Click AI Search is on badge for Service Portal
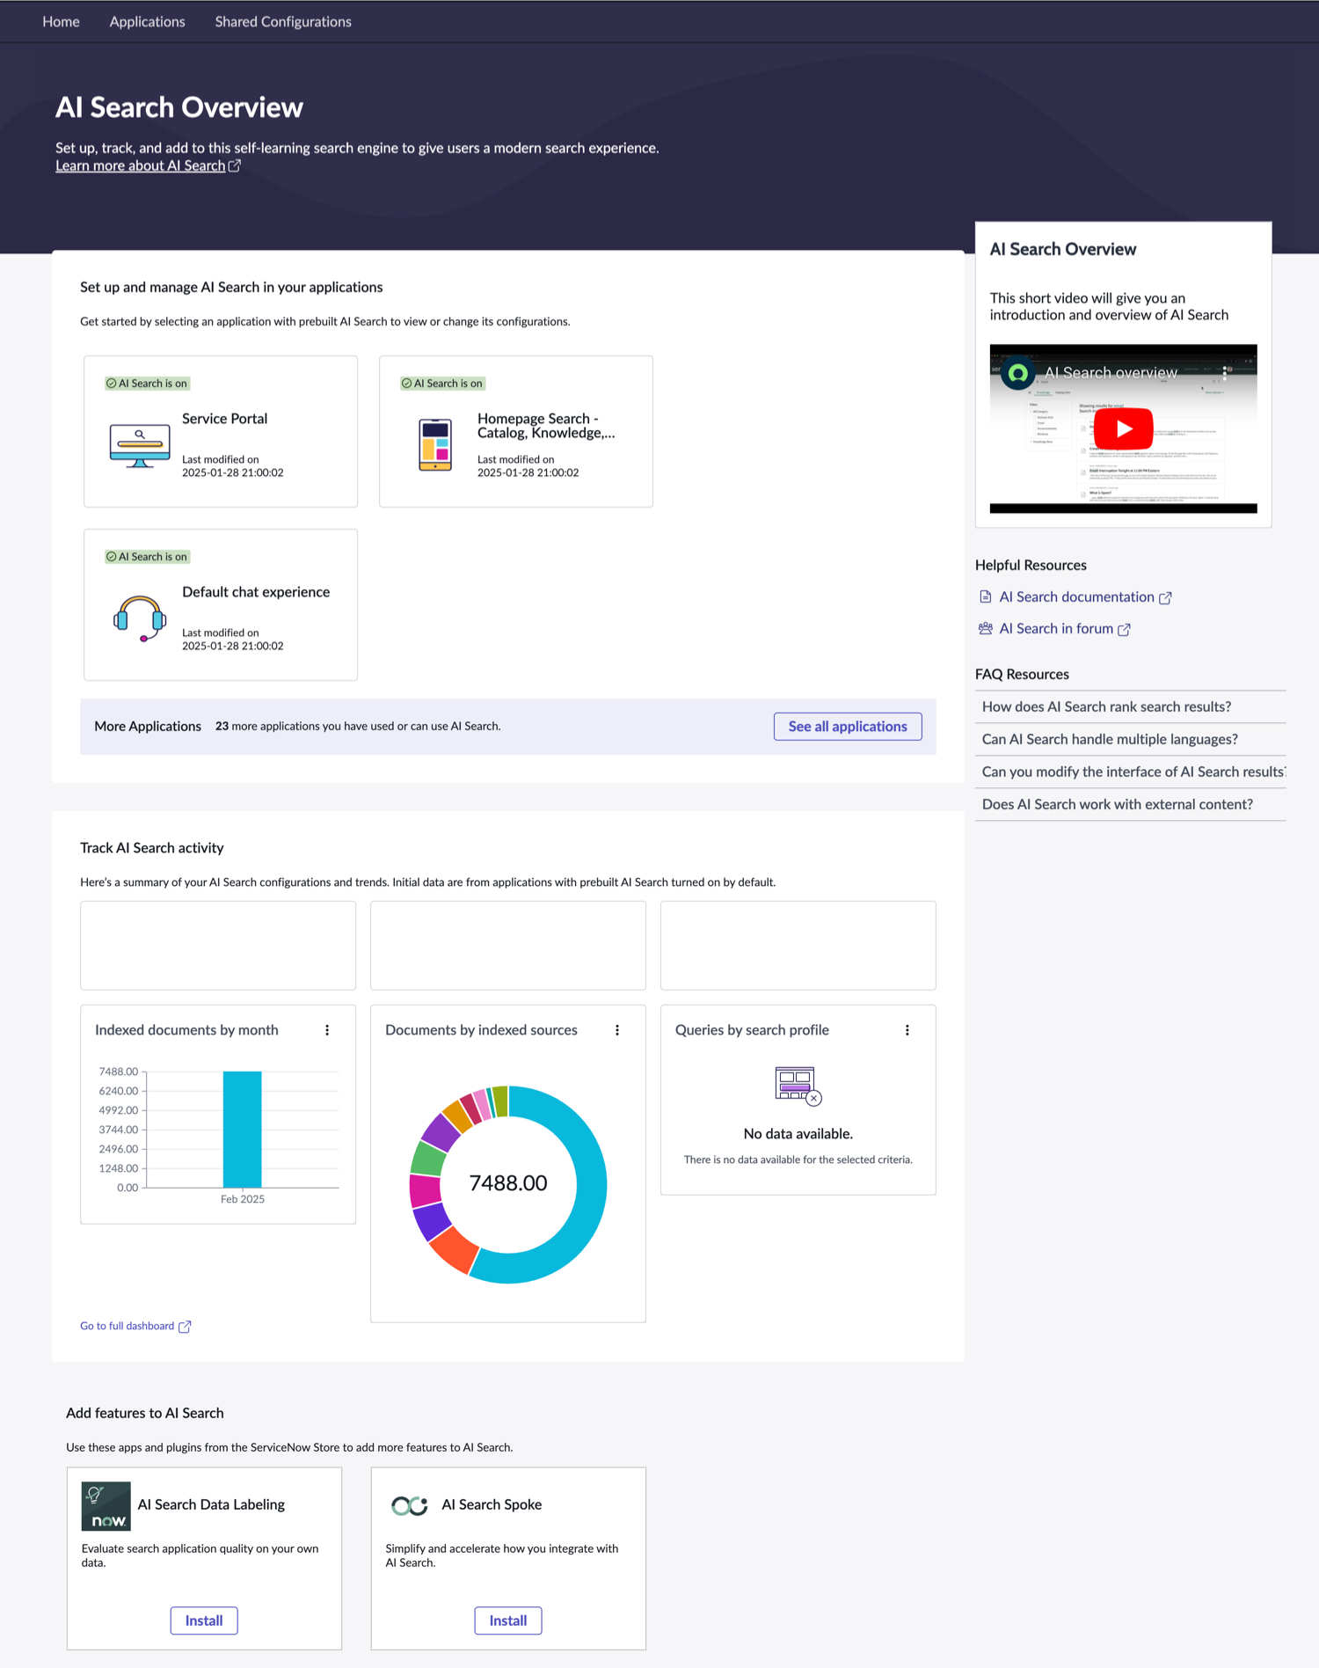The width and height of the screenshot is (1319, 1668). (147, 384)
